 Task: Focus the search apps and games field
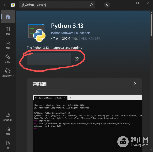tap(57, 5)
